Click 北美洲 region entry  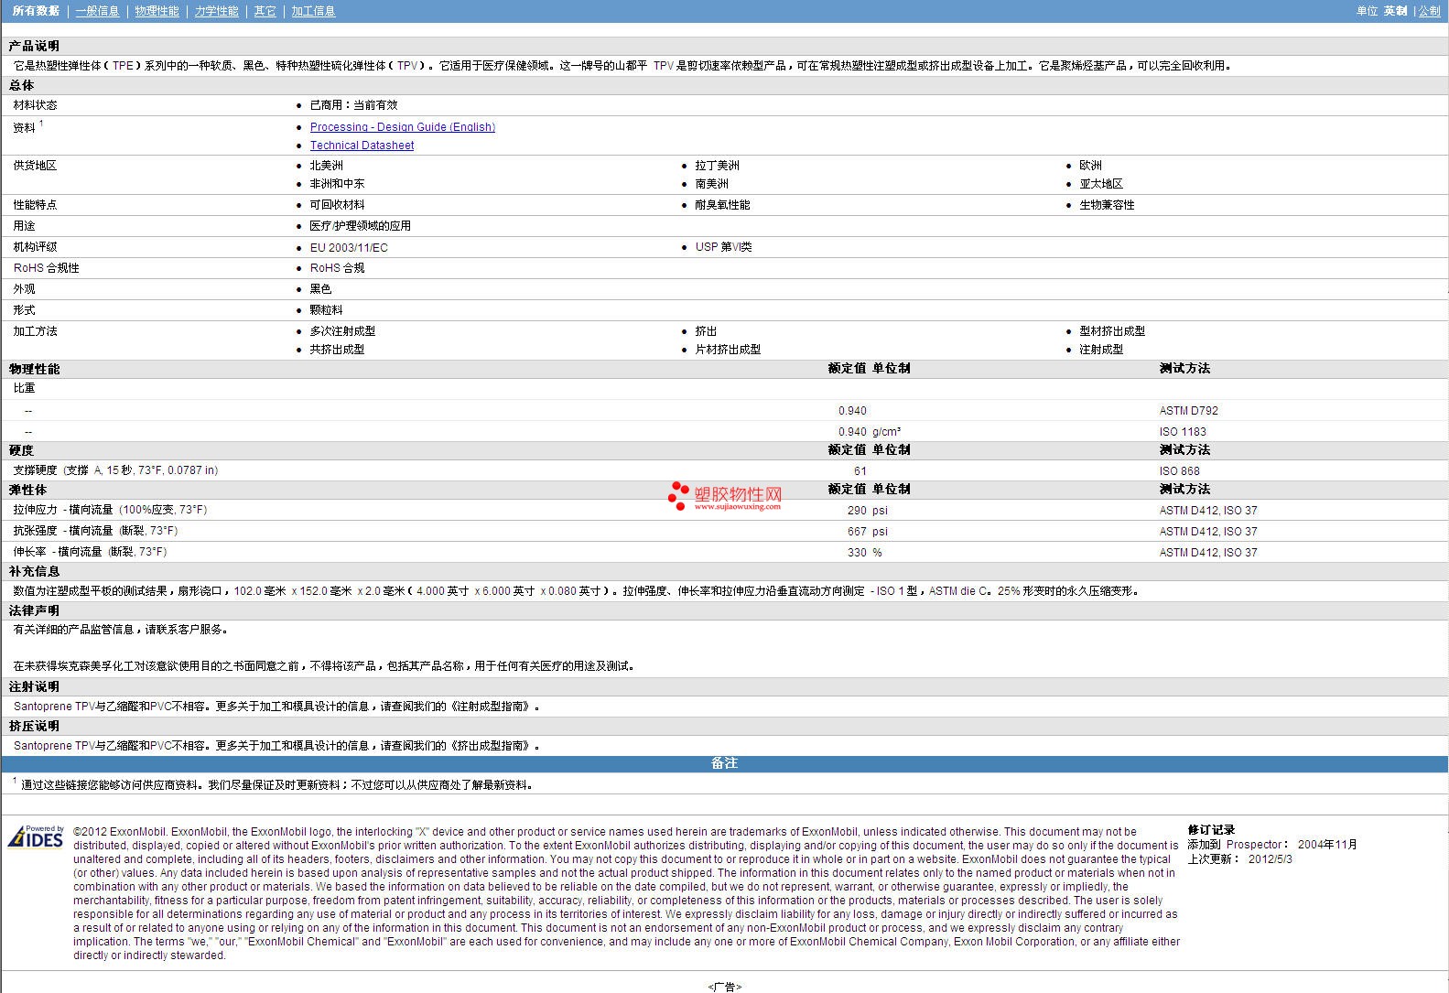(327, 166)
